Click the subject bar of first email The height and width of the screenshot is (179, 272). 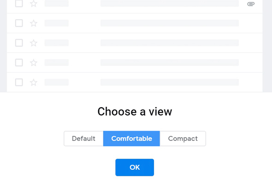coord(170,4)
